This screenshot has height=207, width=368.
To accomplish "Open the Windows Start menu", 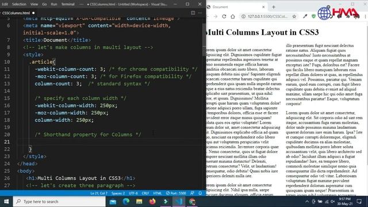I will (6, 202).
